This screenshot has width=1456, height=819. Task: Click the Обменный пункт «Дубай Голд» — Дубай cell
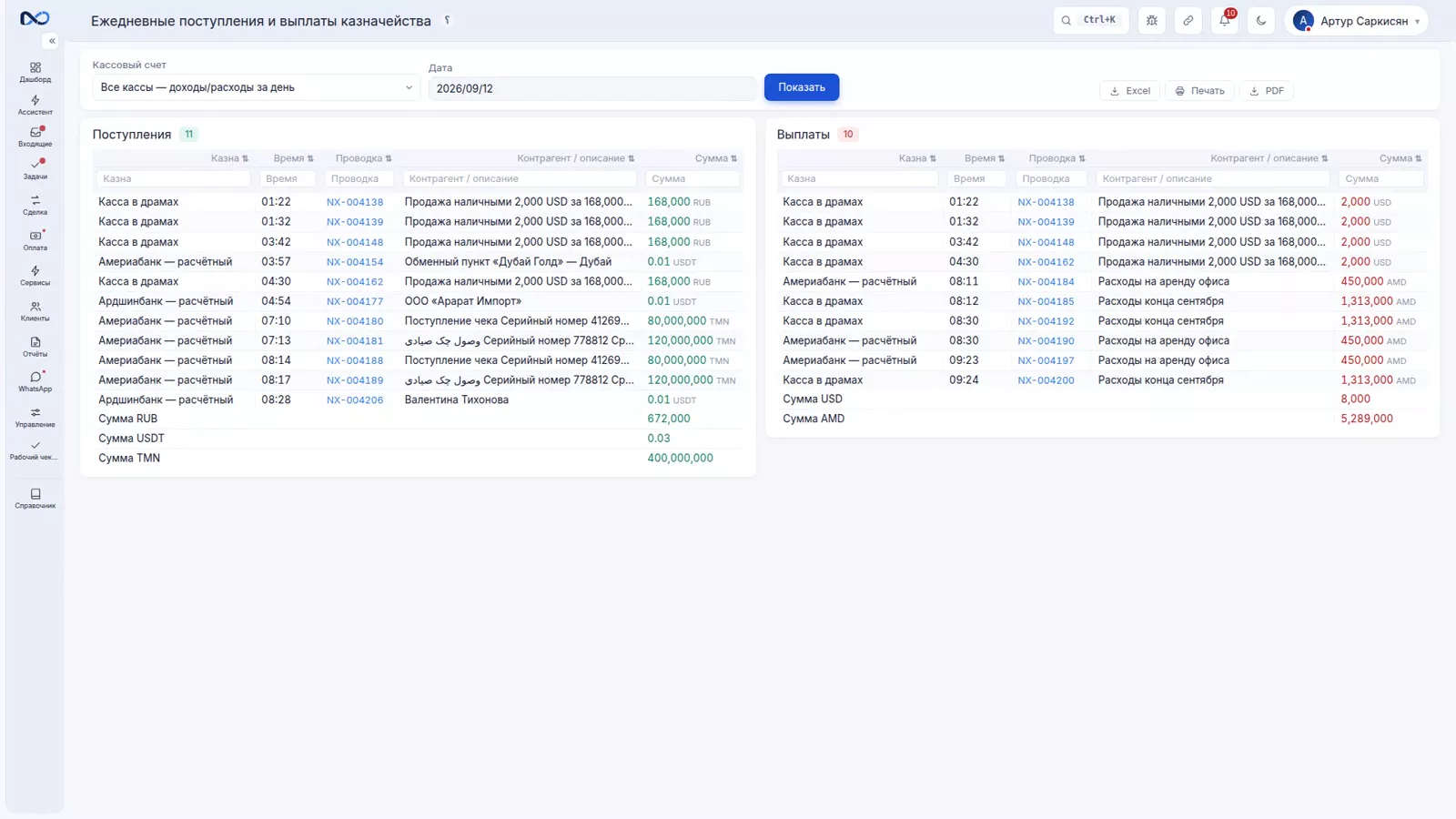coord(508,261)
